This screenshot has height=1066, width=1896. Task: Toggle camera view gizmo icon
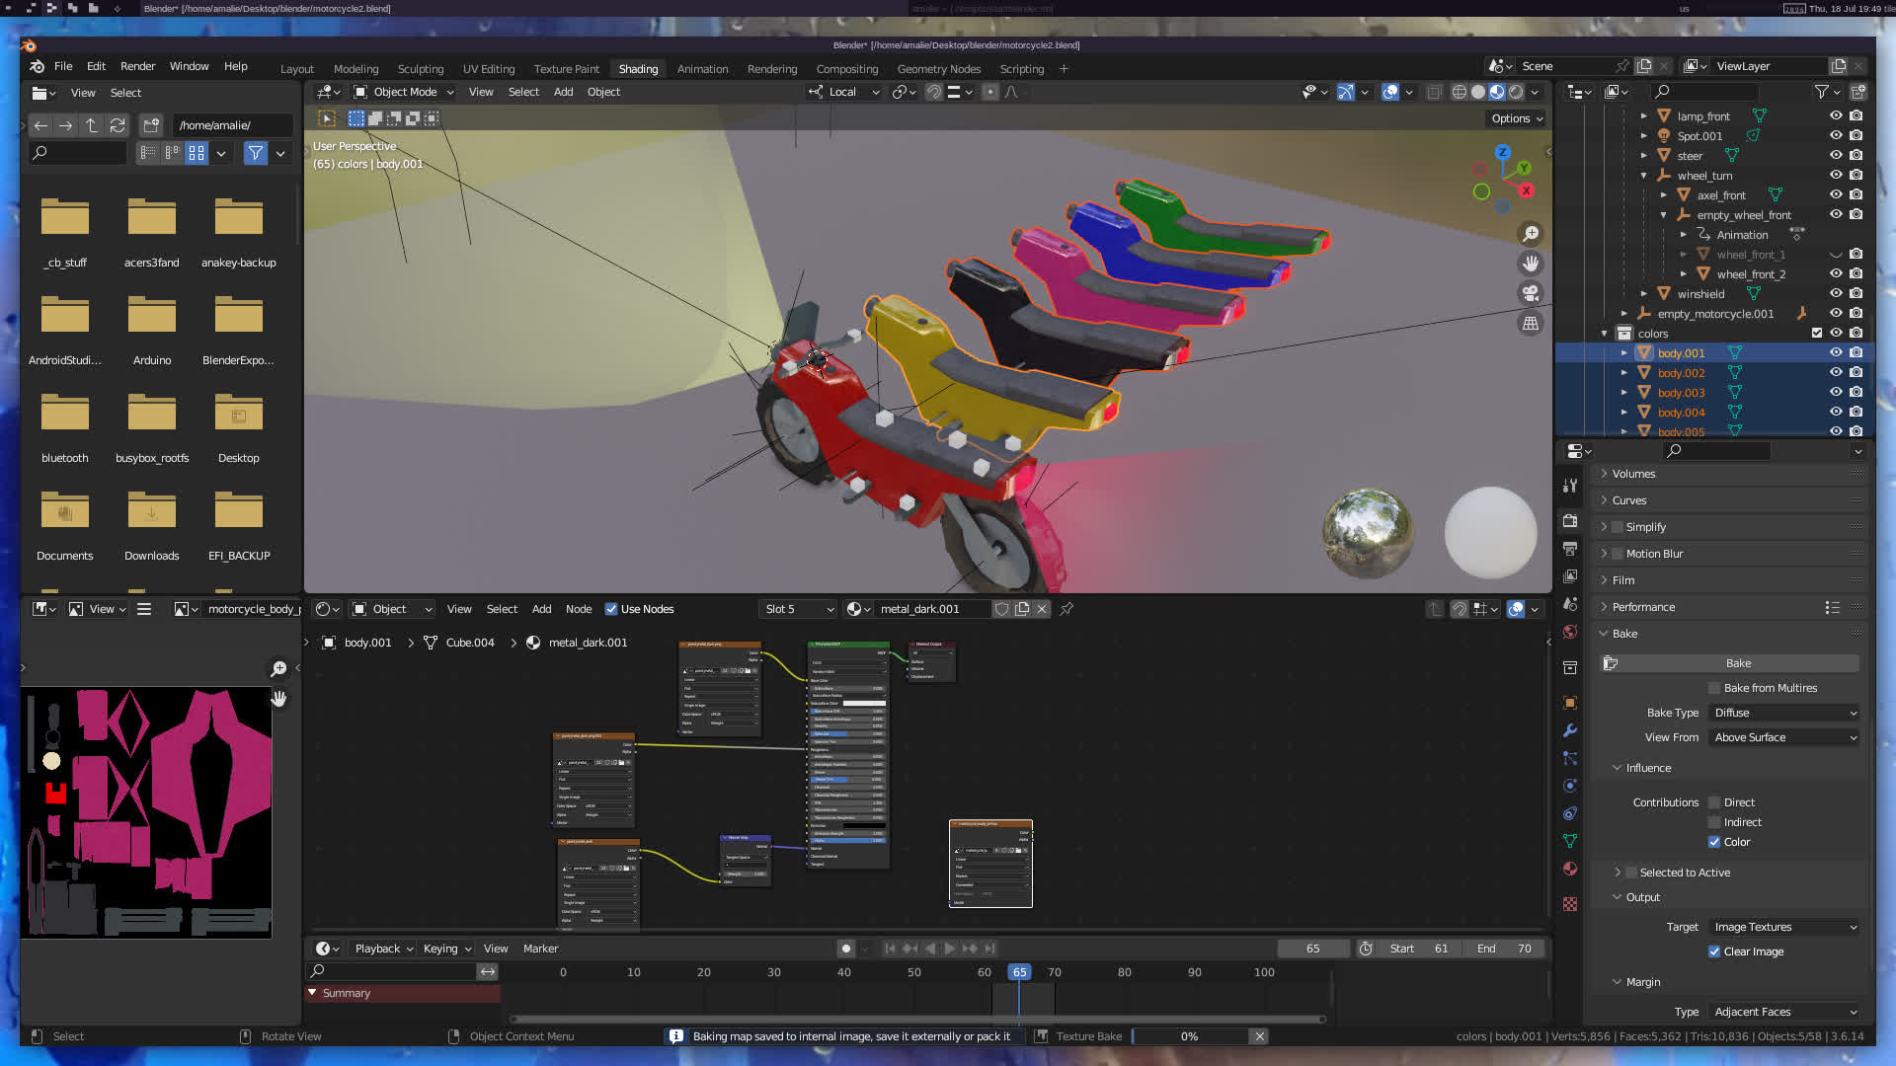coord(1530,293)
